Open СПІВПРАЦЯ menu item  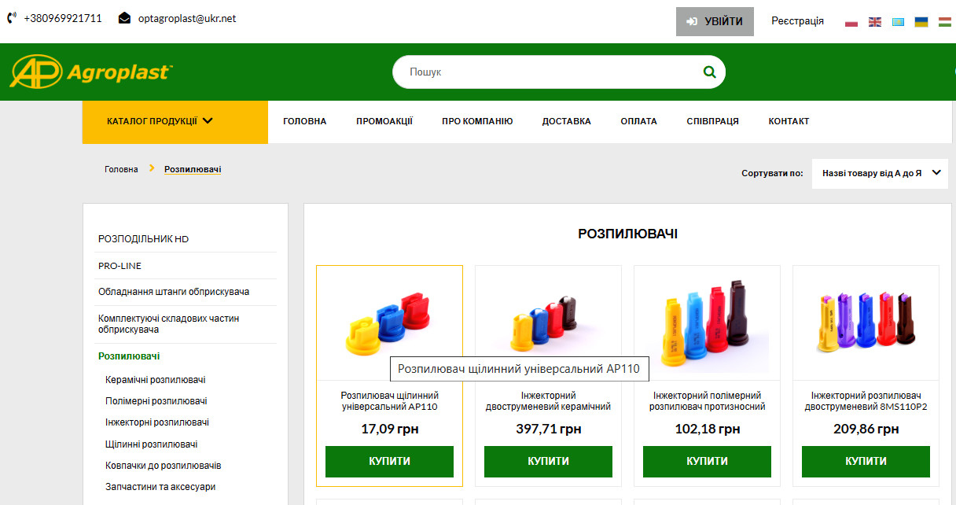(x=713, y=121)
